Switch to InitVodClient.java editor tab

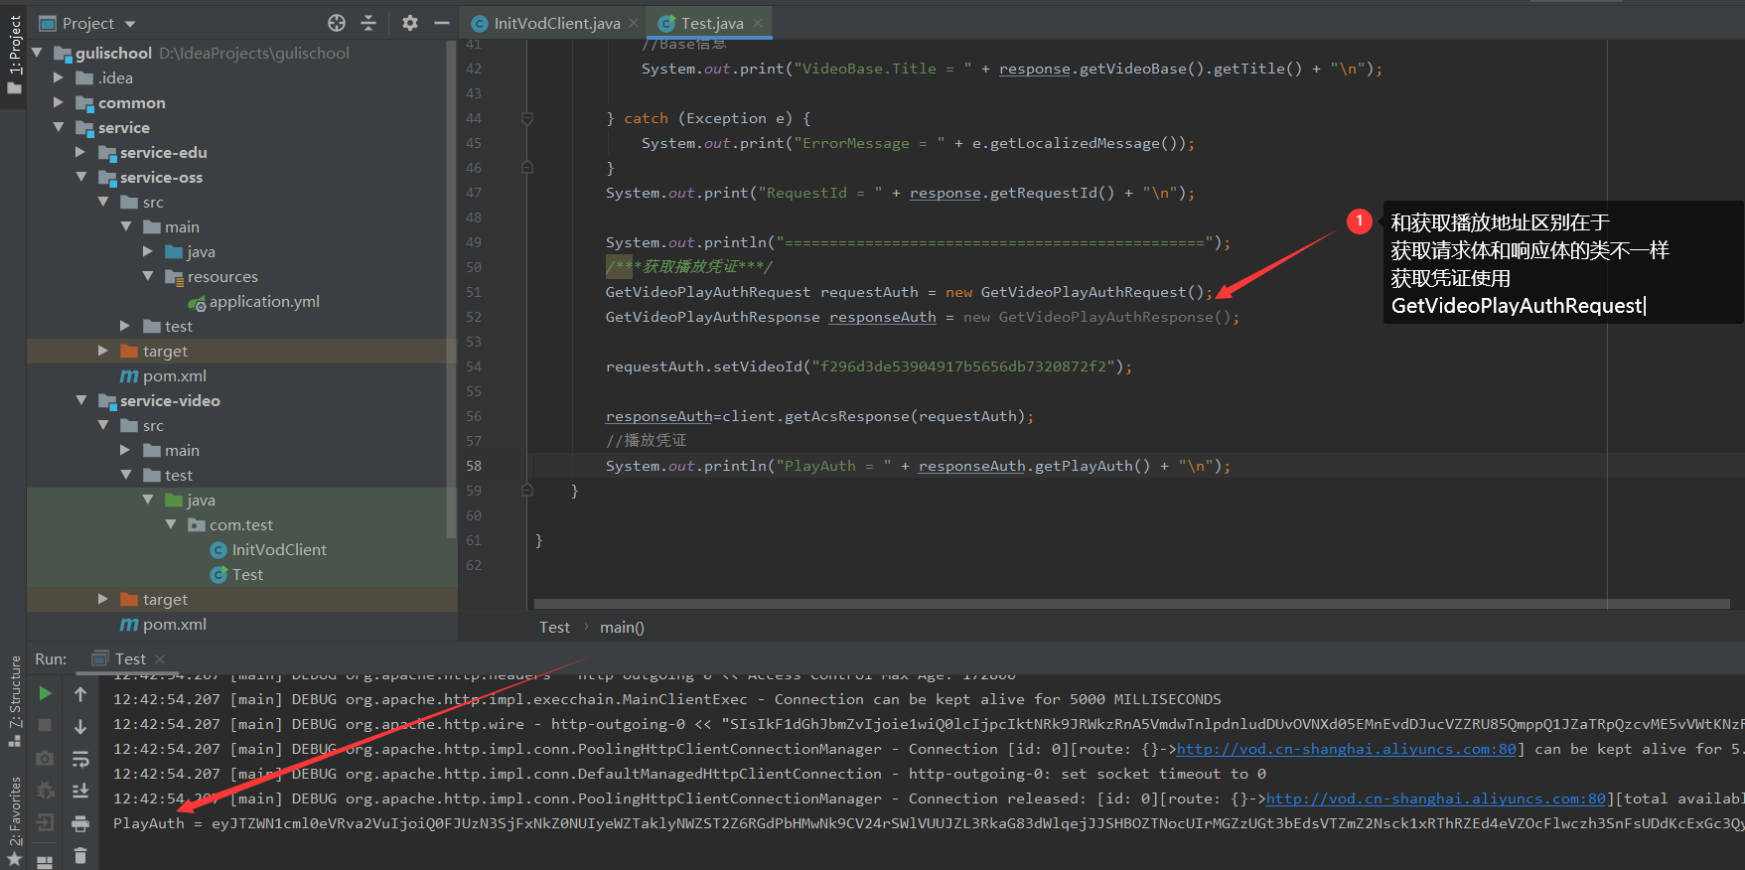[x=556, y=23]
